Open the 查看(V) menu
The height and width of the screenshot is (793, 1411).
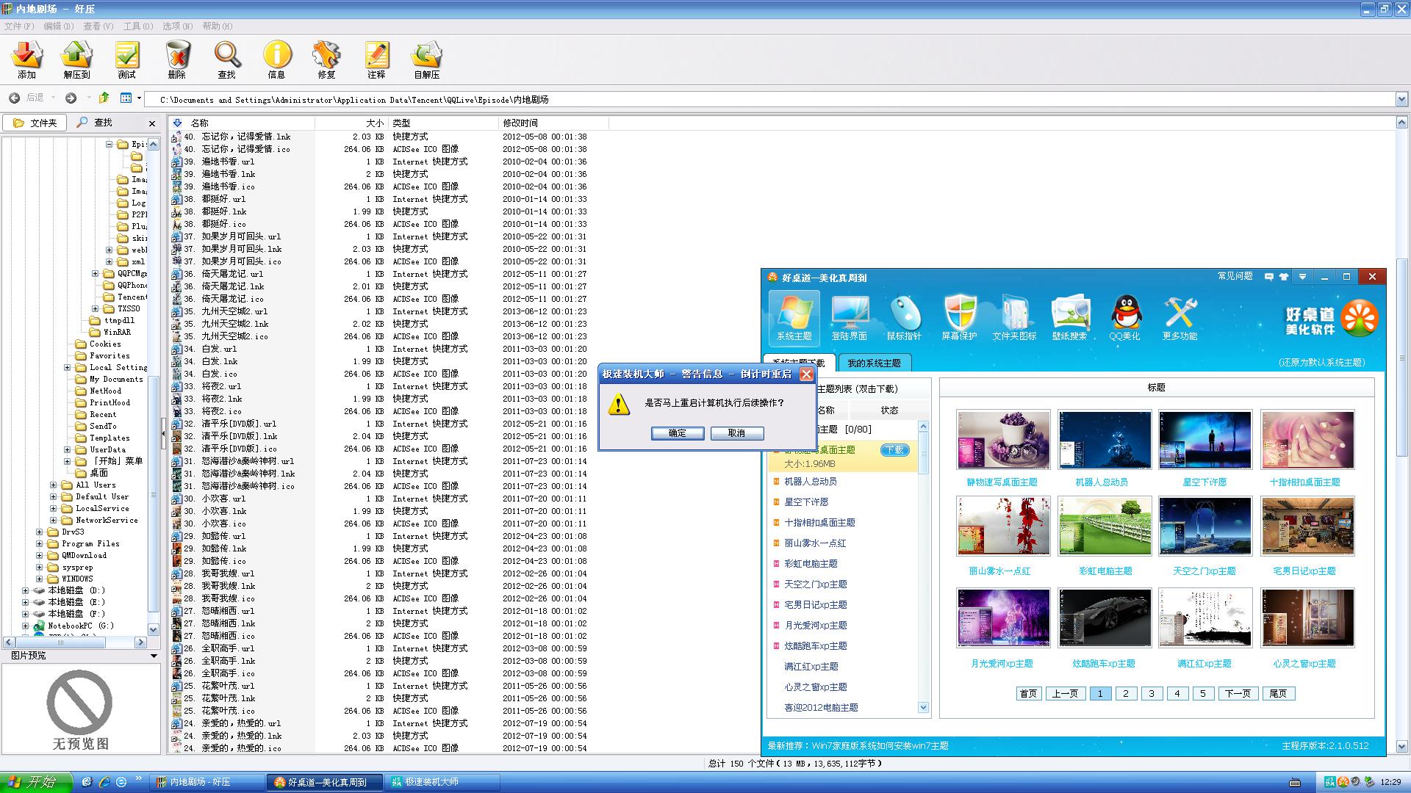(98, 26)
